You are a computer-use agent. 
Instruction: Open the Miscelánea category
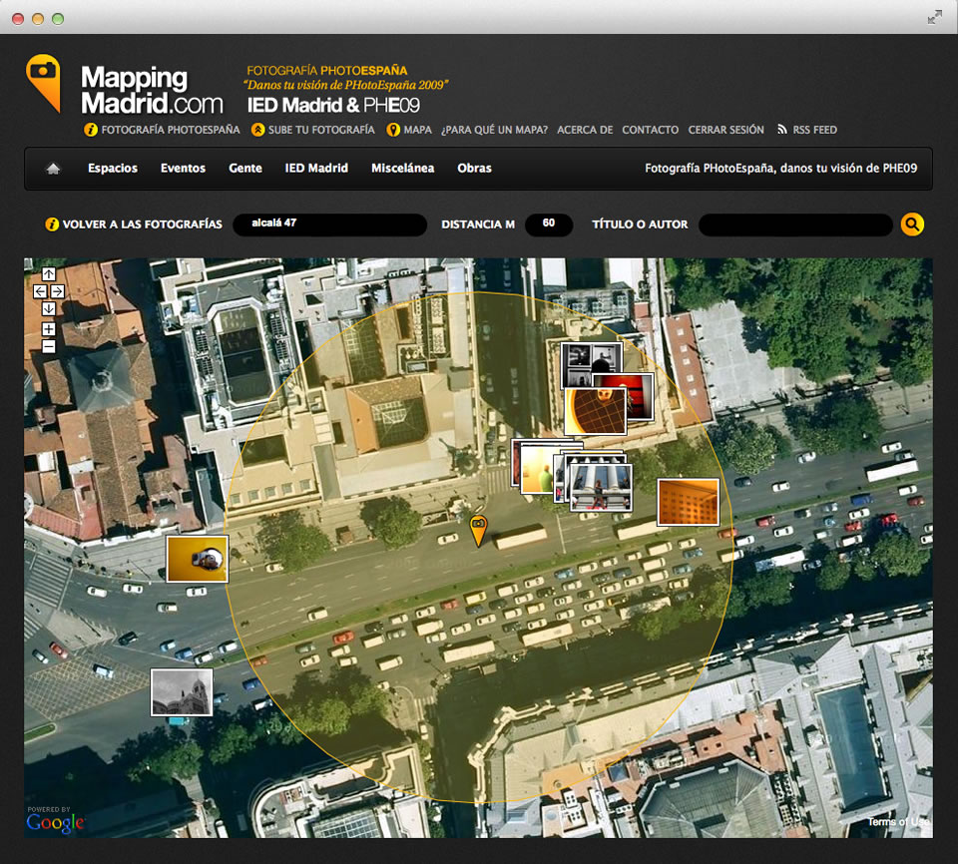point(402,168)
